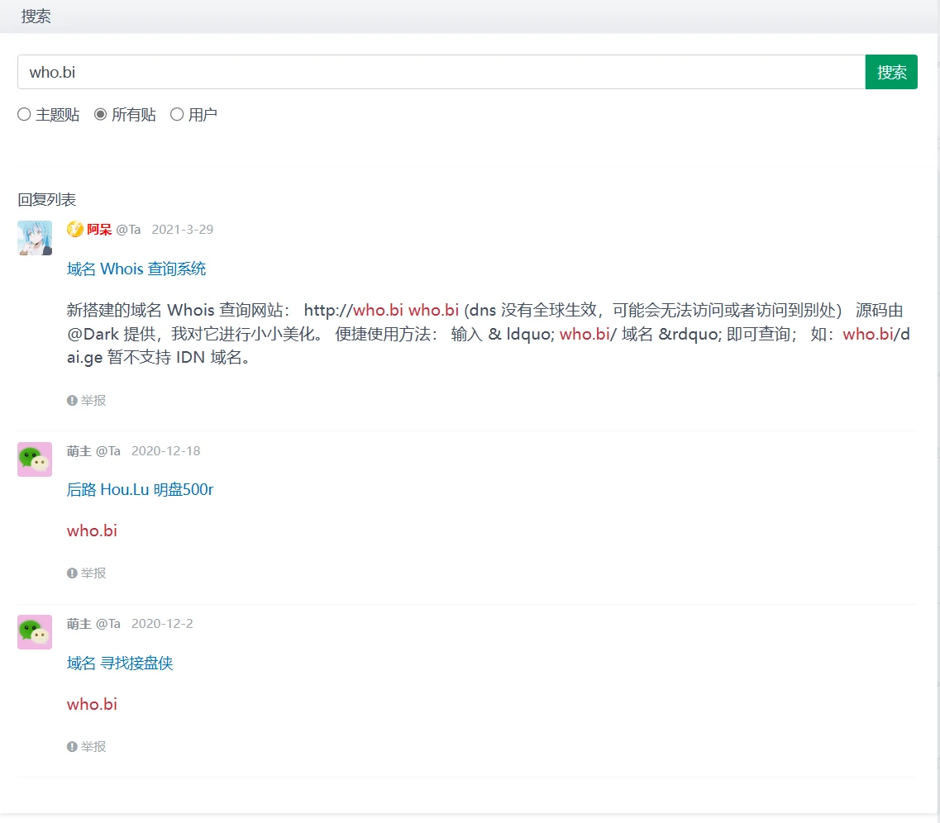Report the 后路 Hou.Lu 明盘500r reply
The width and height of the screenshot is (940, 823).
point(87,573)
